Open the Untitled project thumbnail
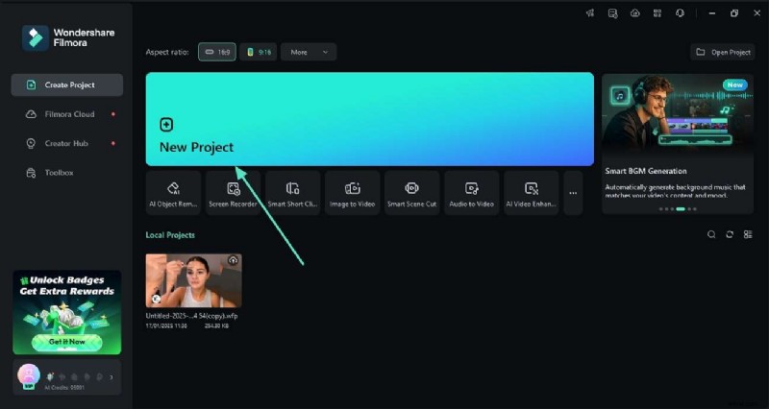Image resolution: width=769 pixels, height=409 pixels. [194, 280]
